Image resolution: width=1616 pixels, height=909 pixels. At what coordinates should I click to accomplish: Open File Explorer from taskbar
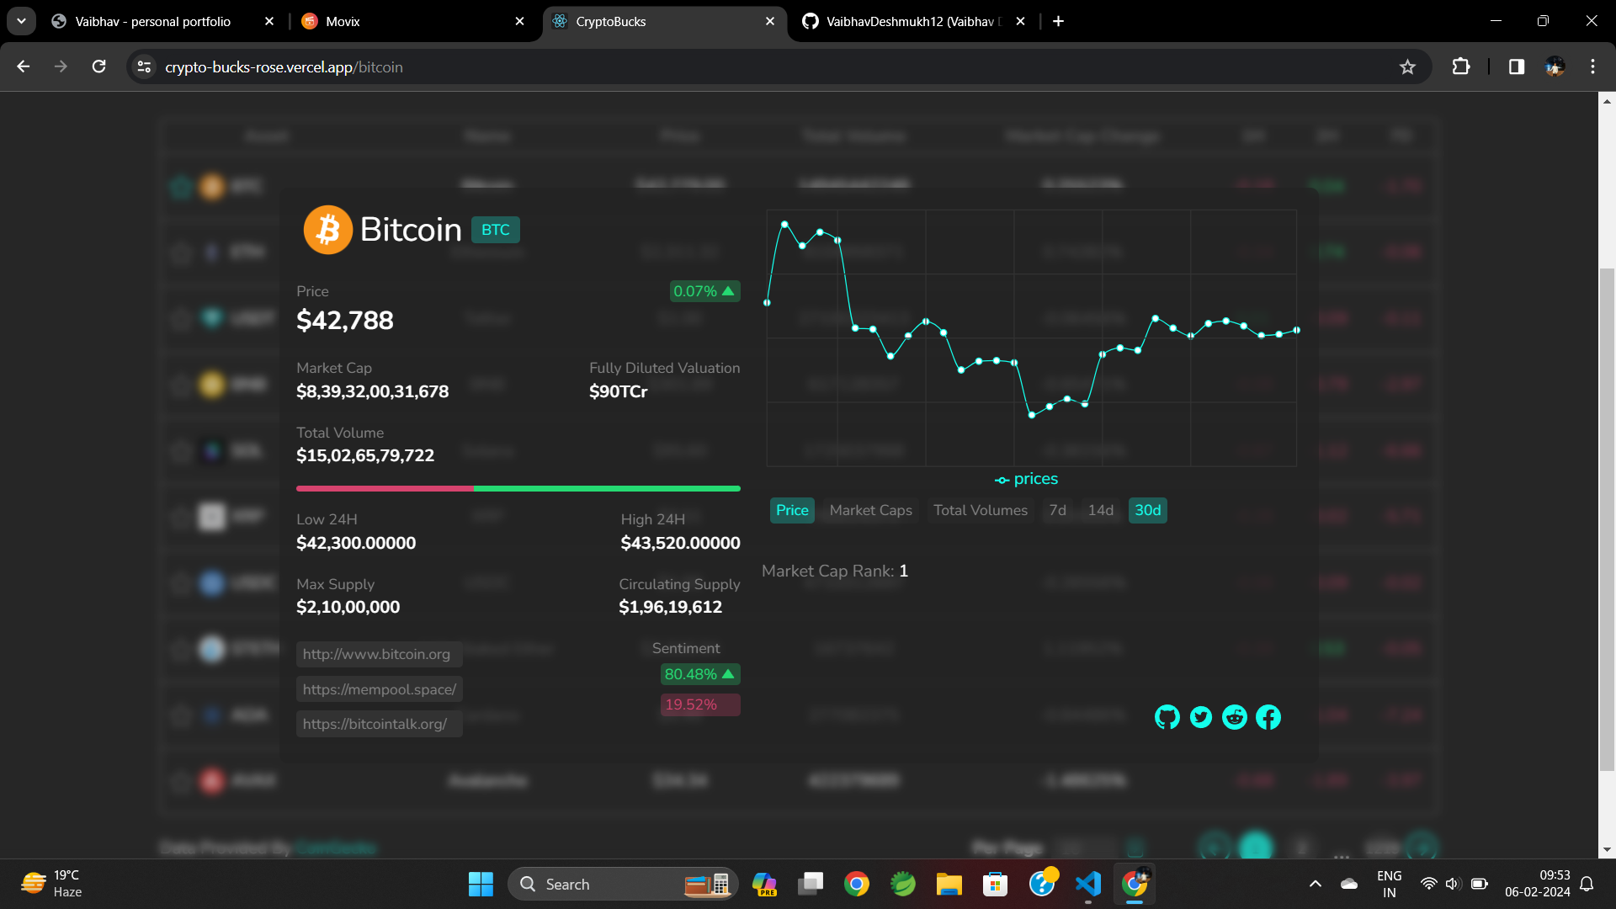click(949, 884)
